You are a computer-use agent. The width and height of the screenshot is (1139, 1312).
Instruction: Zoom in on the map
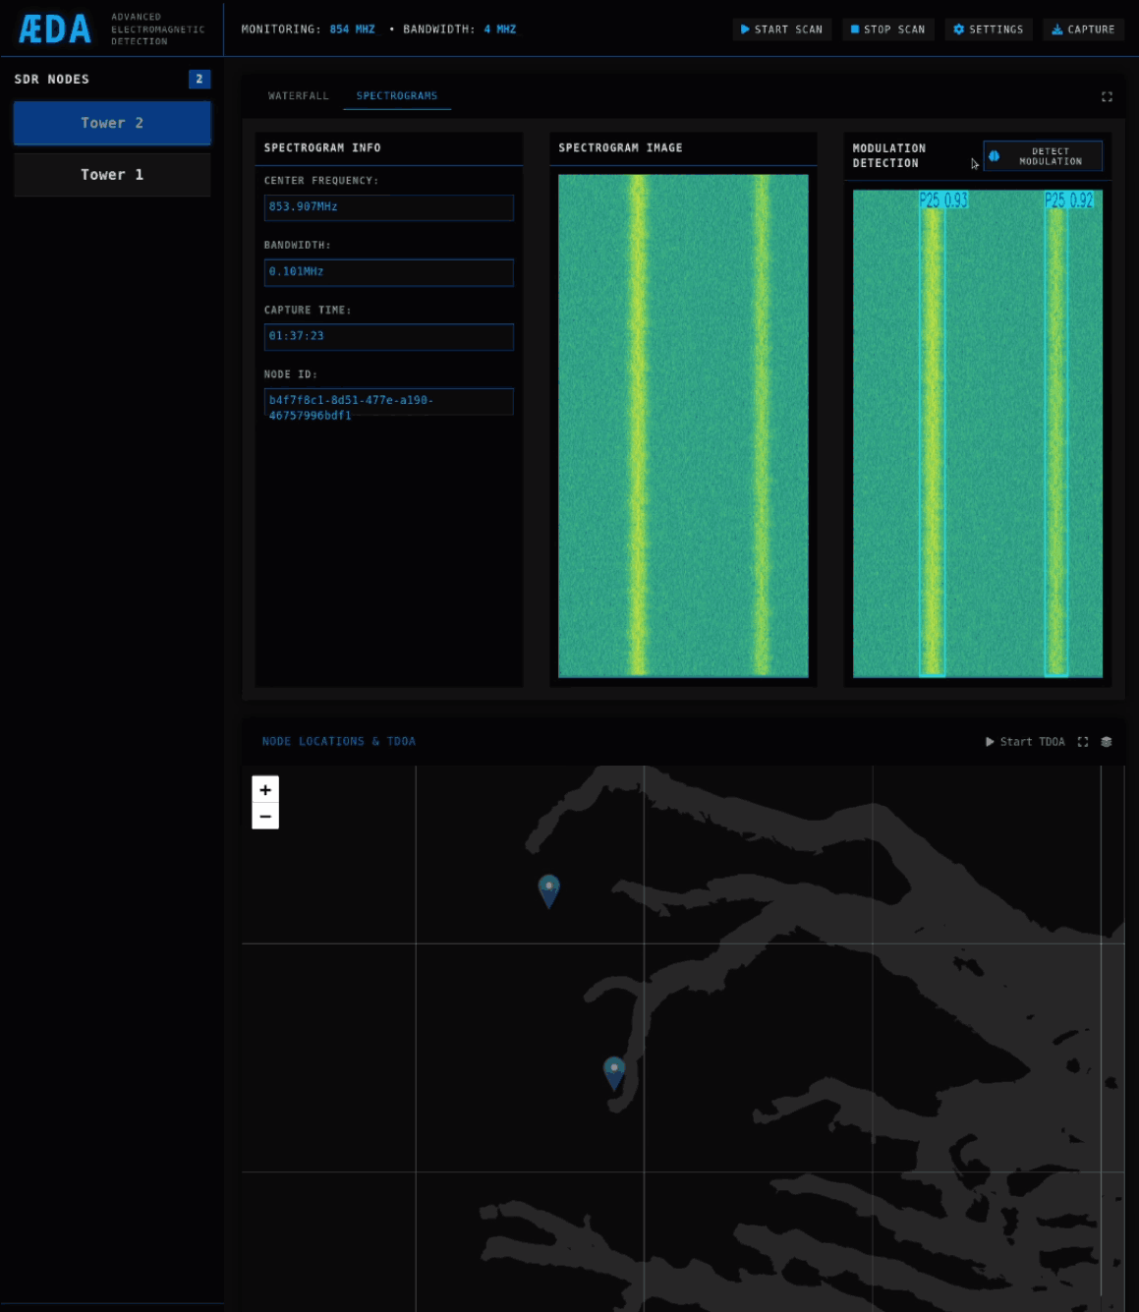click(265, 790)
